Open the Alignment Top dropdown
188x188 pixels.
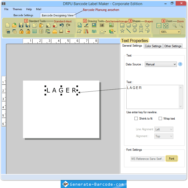[x=164, y=136]
